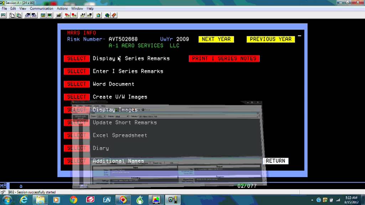Show hidden system tray icons

pyautogui.click(x=312, y=200)
